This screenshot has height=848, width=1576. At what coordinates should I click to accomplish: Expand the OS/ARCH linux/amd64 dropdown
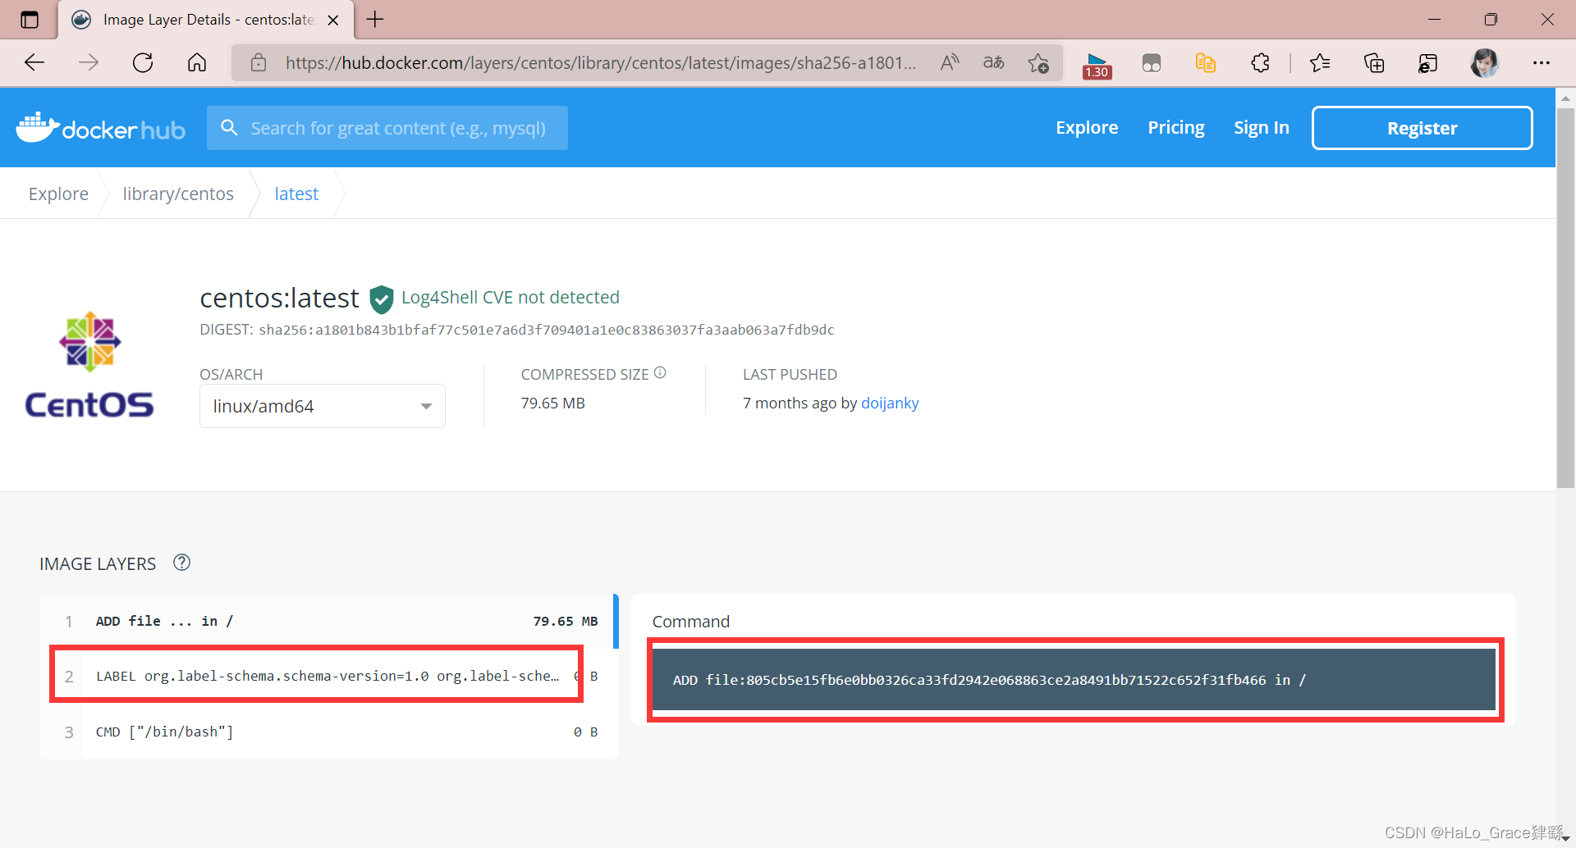[323, 406]
